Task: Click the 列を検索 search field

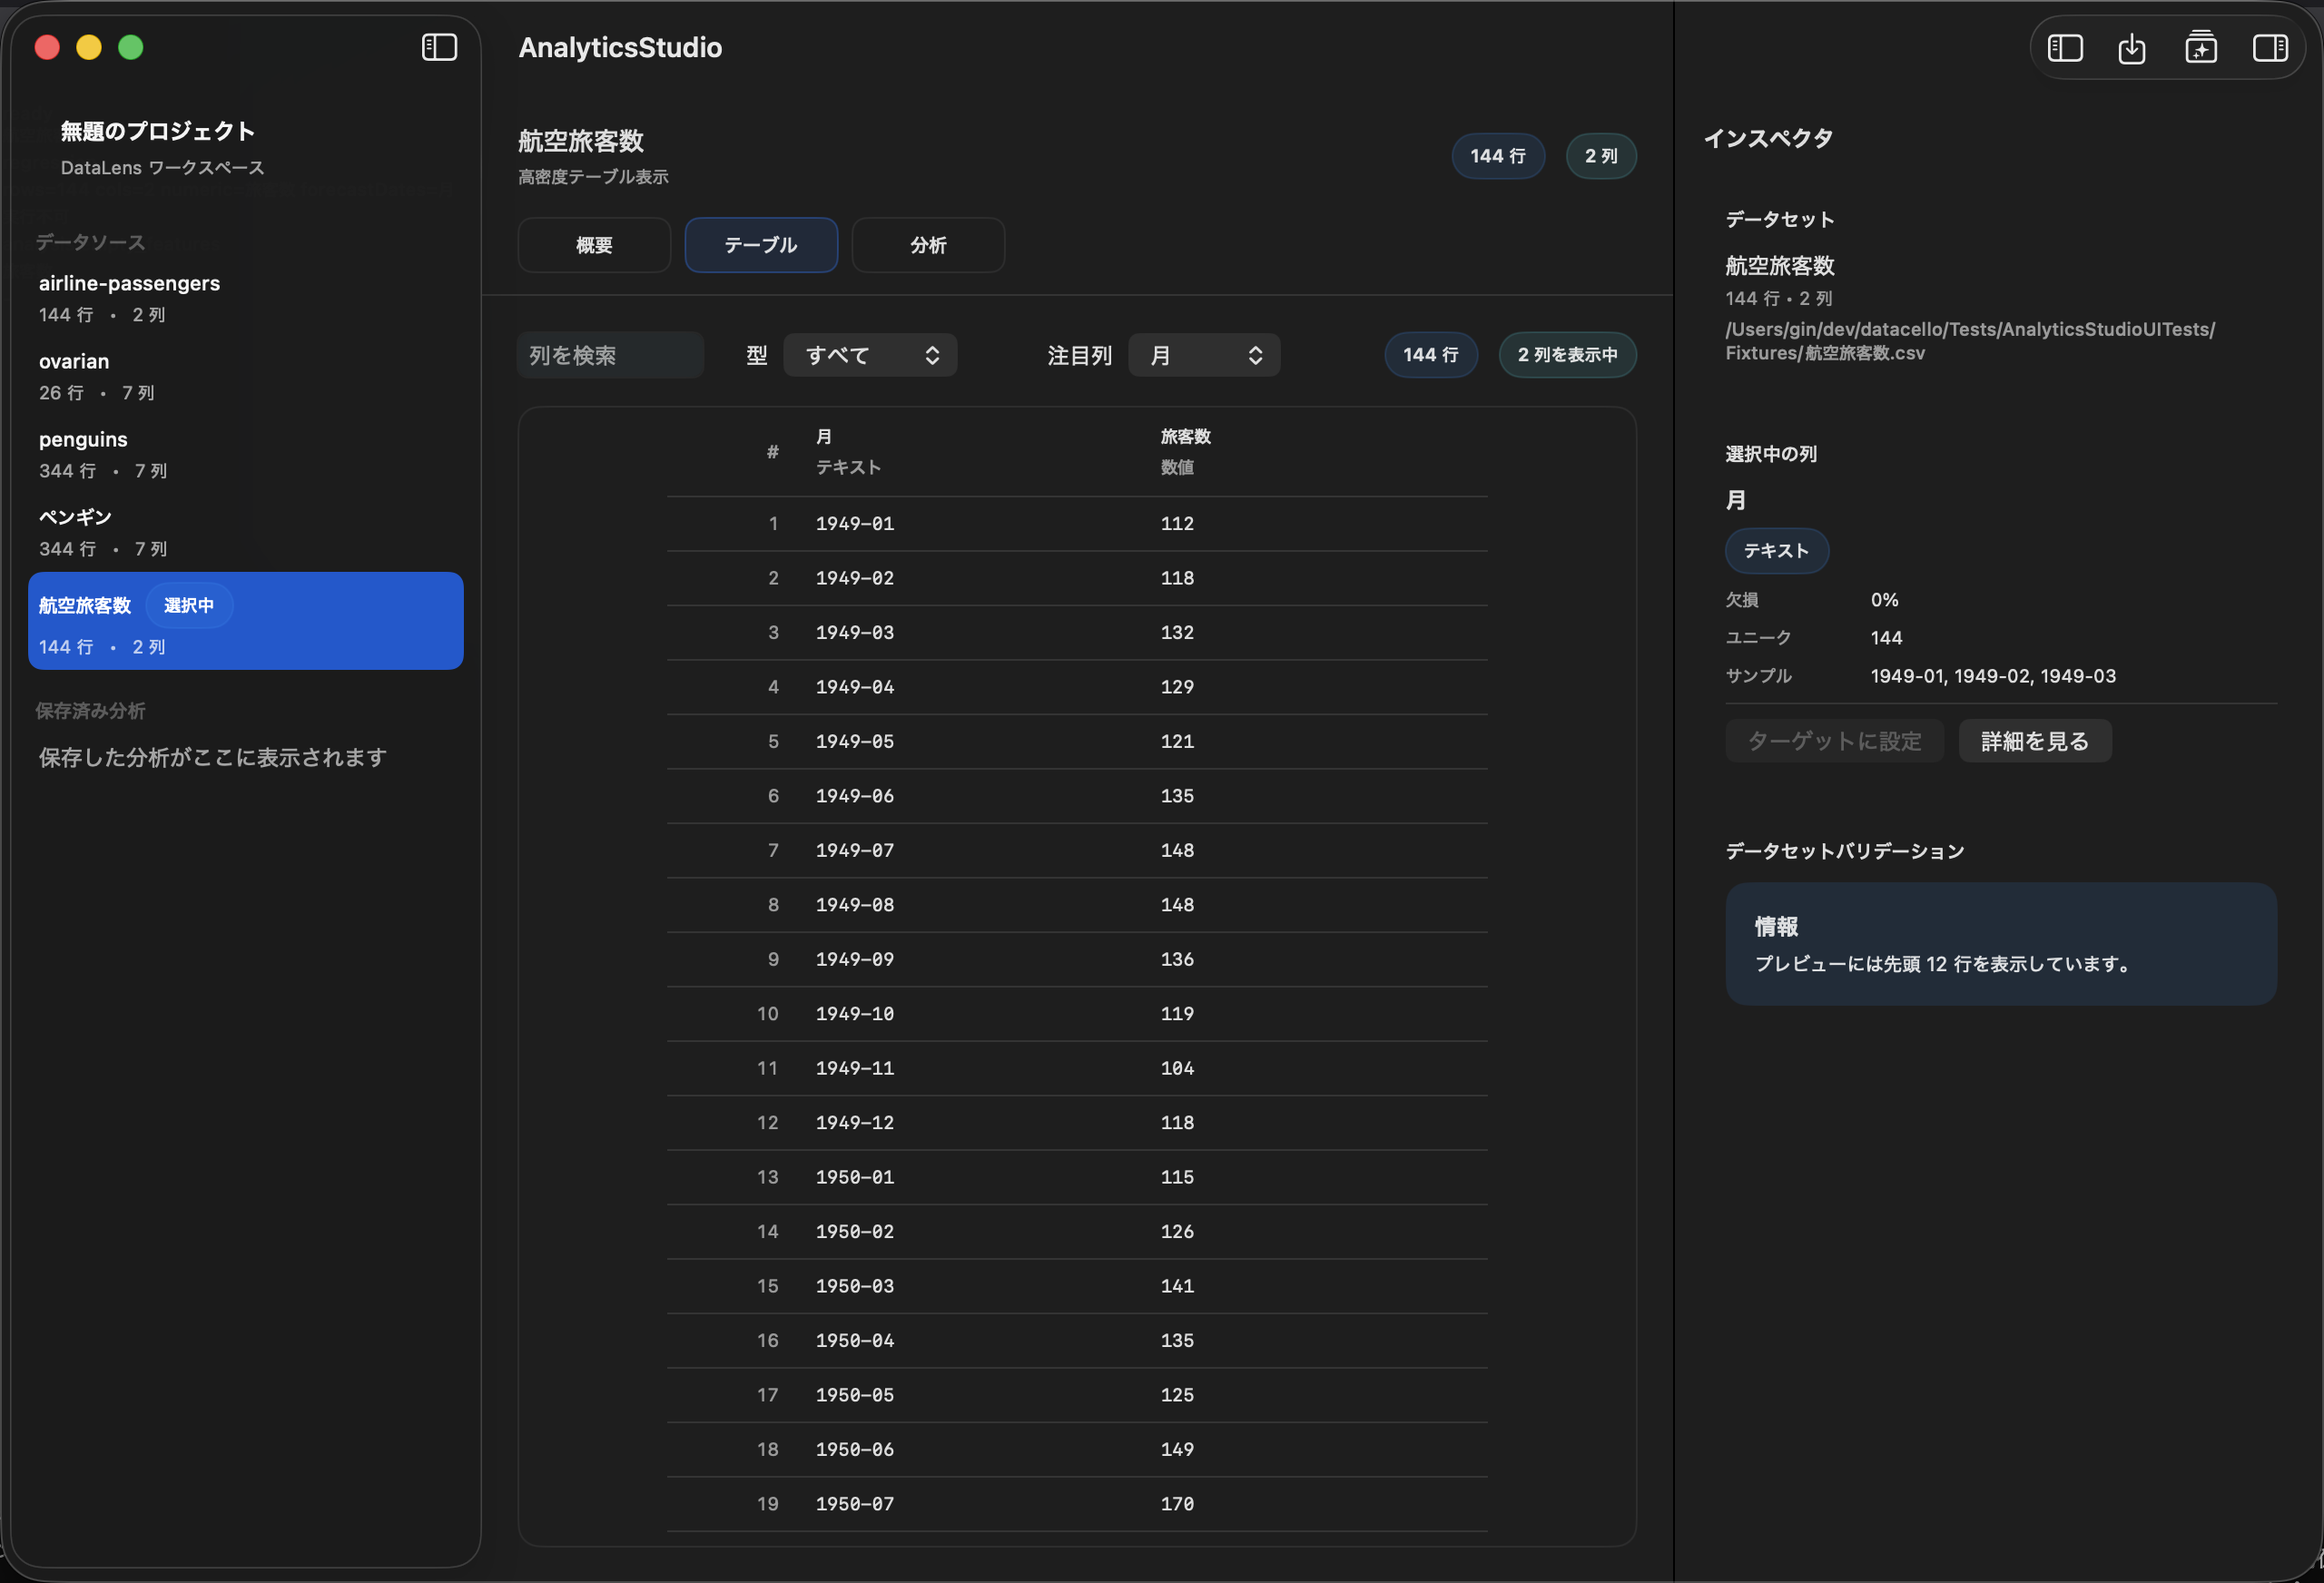Action: 611,355
